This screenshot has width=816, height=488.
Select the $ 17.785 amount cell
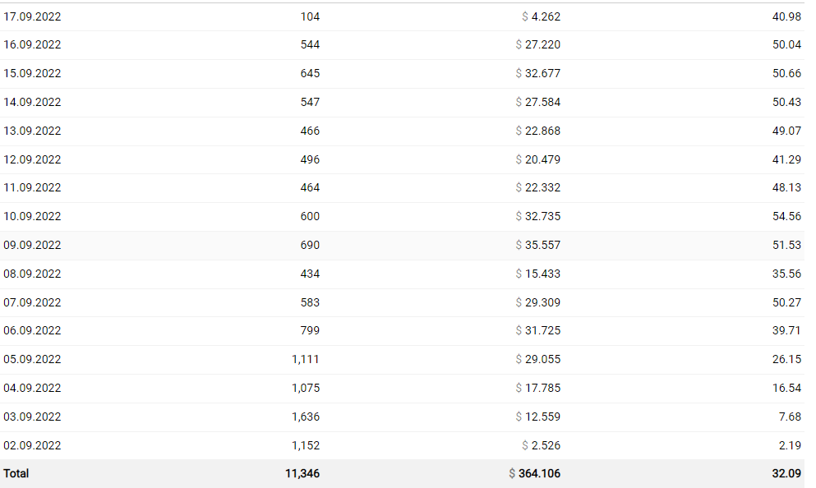pyautogui.click(x=538, y=388)
